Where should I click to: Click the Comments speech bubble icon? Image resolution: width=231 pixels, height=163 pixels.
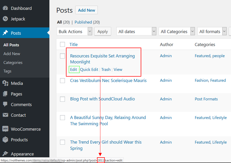click(5, 104)
